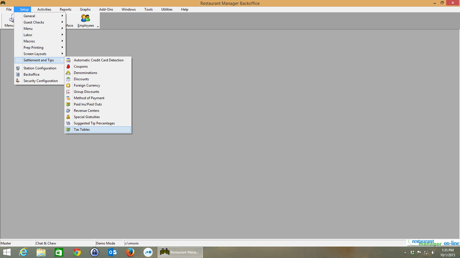Expand the Macros submenu
The image size is (460, 258).
tap(40, 41)
